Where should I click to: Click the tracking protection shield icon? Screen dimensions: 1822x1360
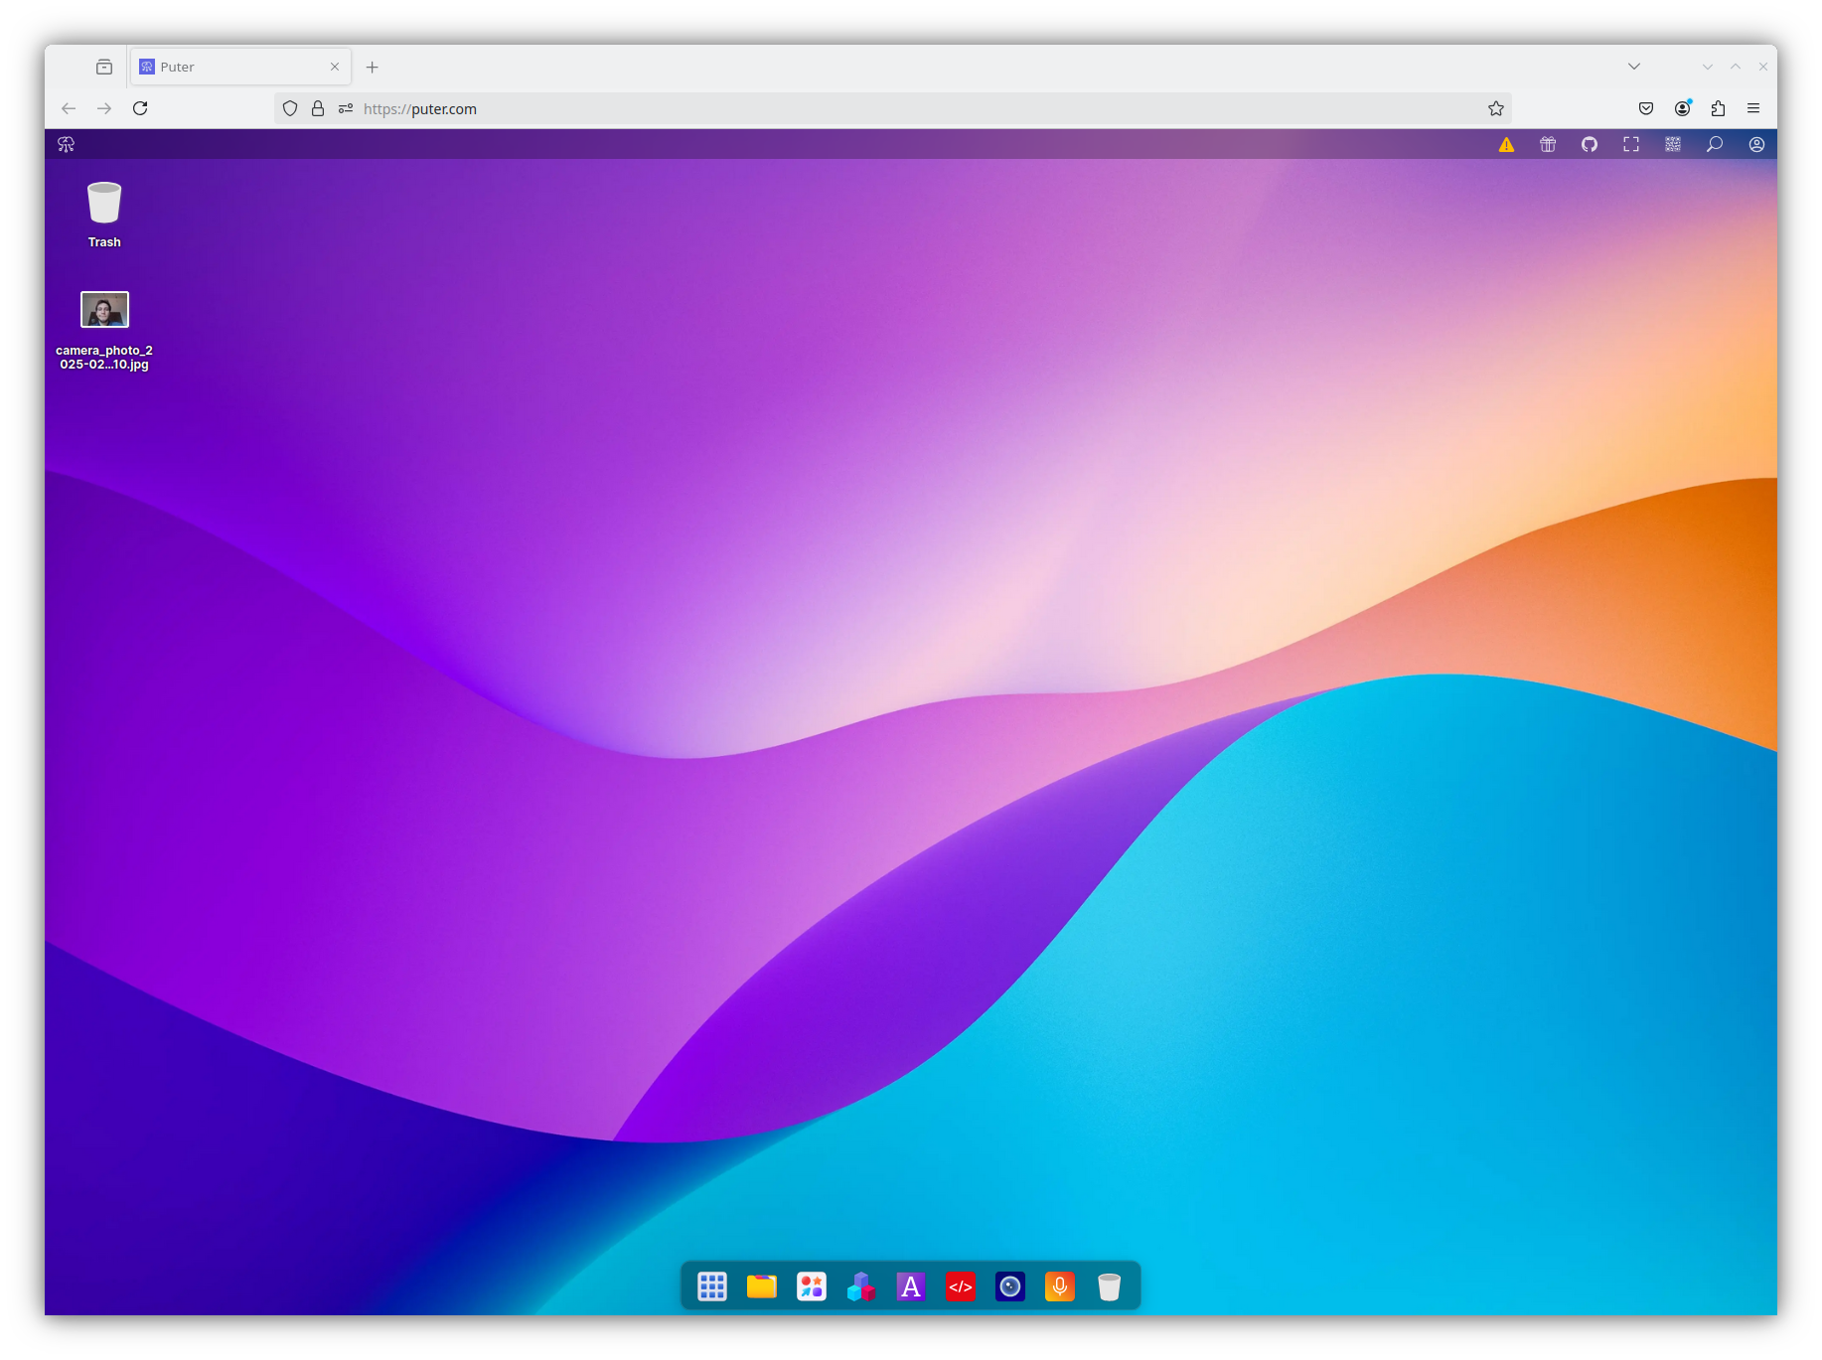tap(290, 108)
